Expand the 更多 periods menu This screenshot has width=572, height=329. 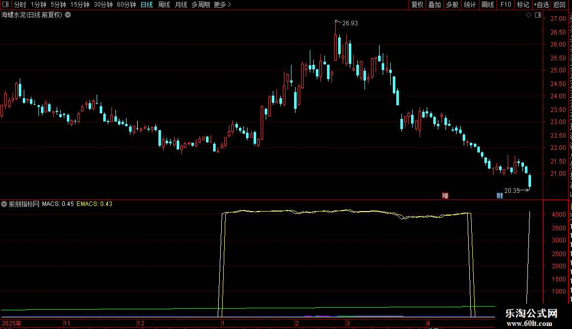pyautogui.click(x=222, y=5)
